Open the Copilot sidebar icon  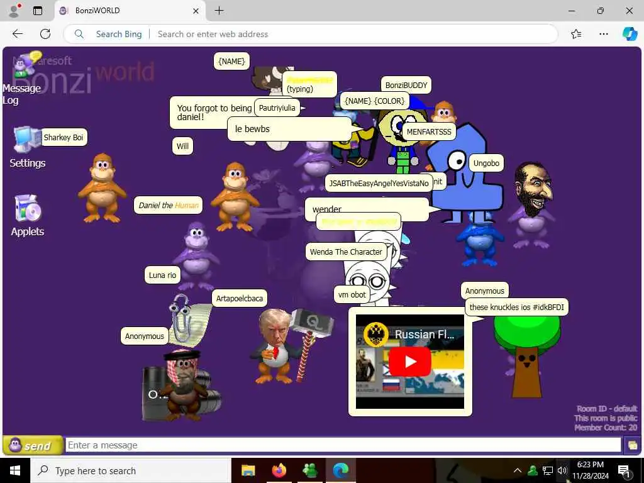pos(630,34)
